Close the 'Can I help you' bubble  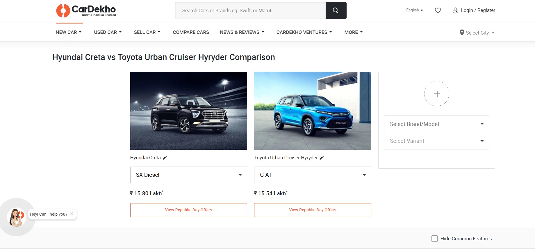click(x=72, y=214)
